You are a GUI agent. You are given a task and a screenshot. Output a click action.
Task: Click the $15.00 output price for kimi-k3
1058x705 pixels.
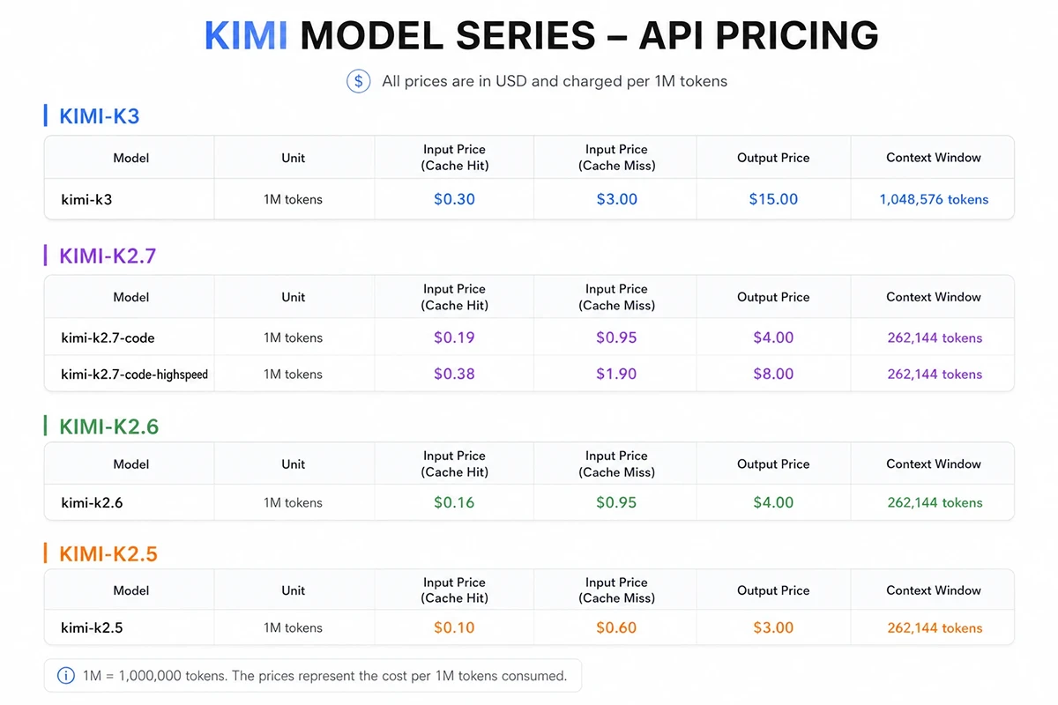point(773,199)
